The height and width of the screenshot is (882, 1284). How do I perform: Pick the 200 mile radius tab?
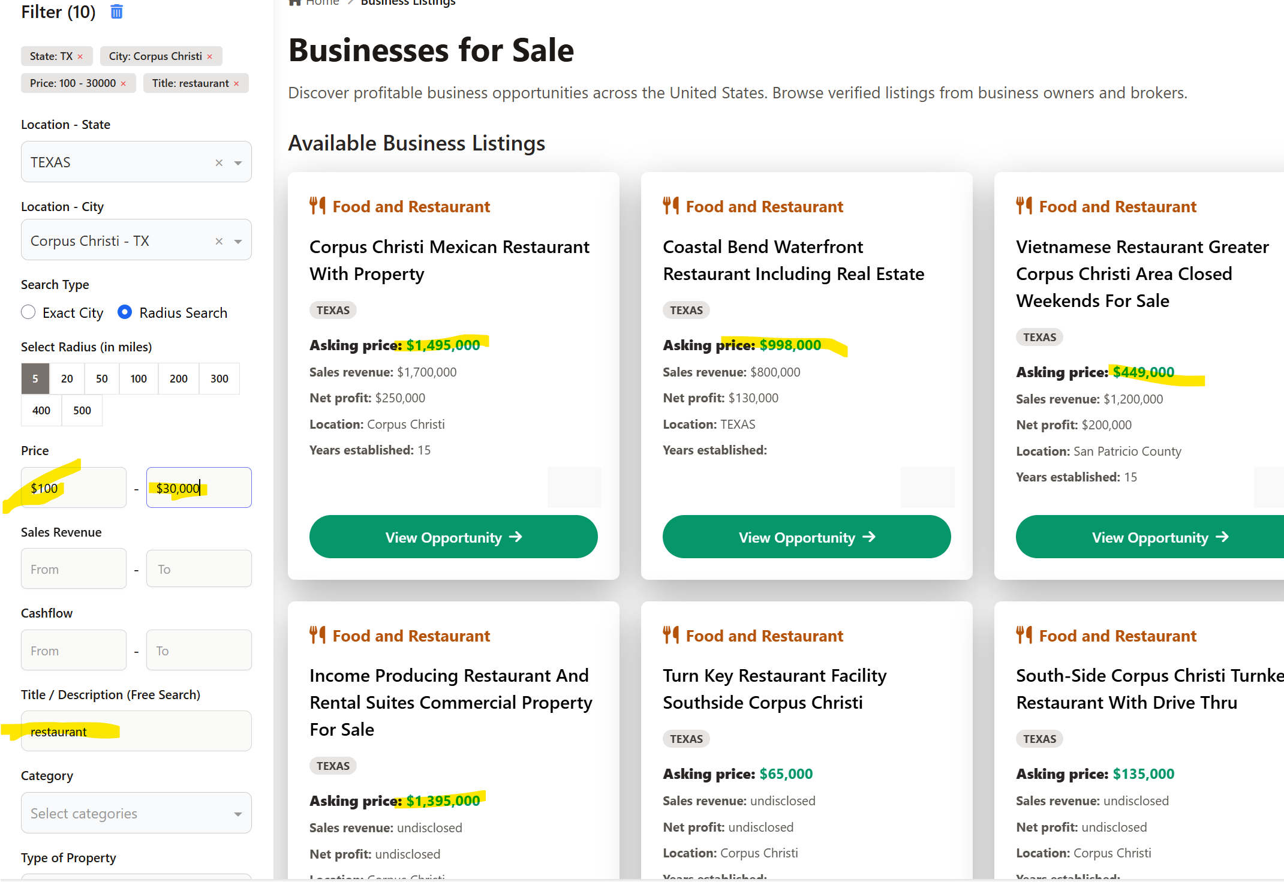tap(178, 378)
